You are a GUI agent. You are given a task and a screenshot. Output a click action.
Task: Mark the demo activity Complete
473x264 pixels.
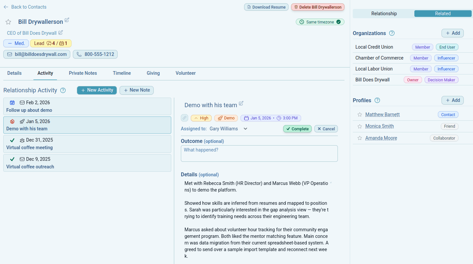pyautogui.click(x=297, y=129)
